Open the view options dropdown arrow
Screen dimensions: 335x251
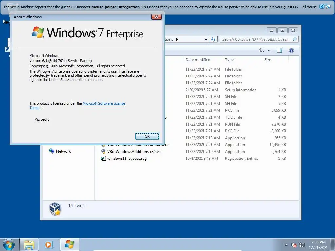pos(269,50)
